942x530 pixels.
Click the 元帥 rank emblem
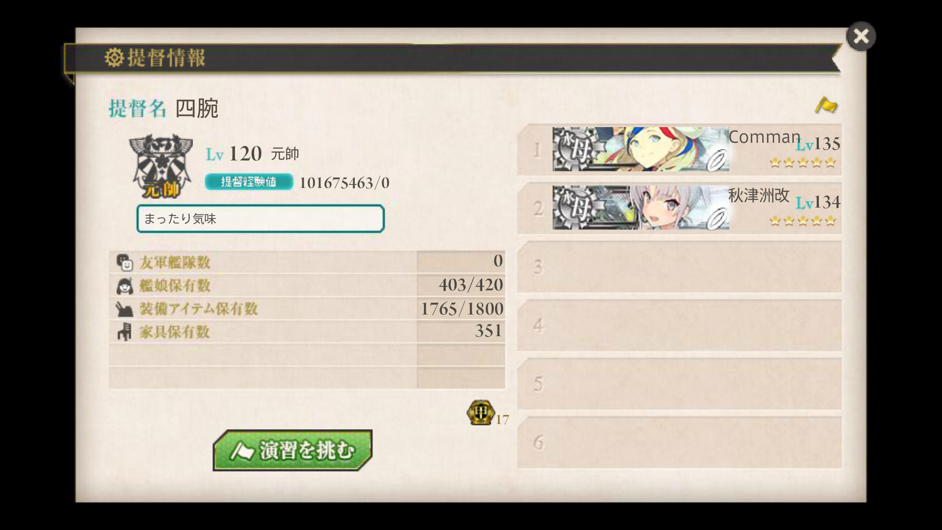click(160, 166)
